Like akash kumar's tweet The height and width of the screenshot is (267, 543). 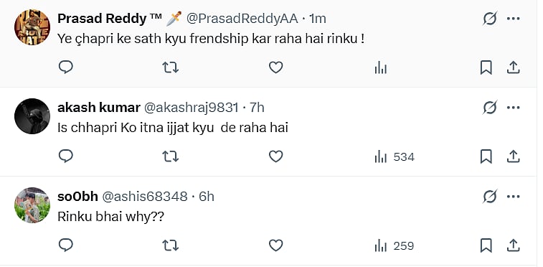tap(276, 157)
